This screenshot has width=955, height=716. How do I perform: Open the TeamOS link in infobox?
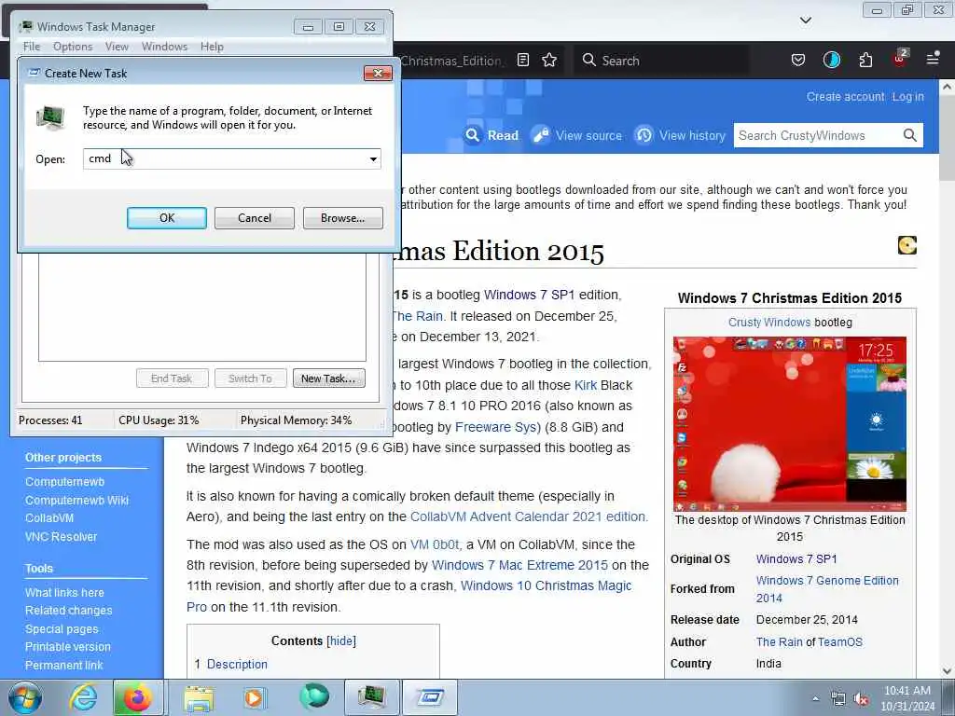[x=840, y=642]
